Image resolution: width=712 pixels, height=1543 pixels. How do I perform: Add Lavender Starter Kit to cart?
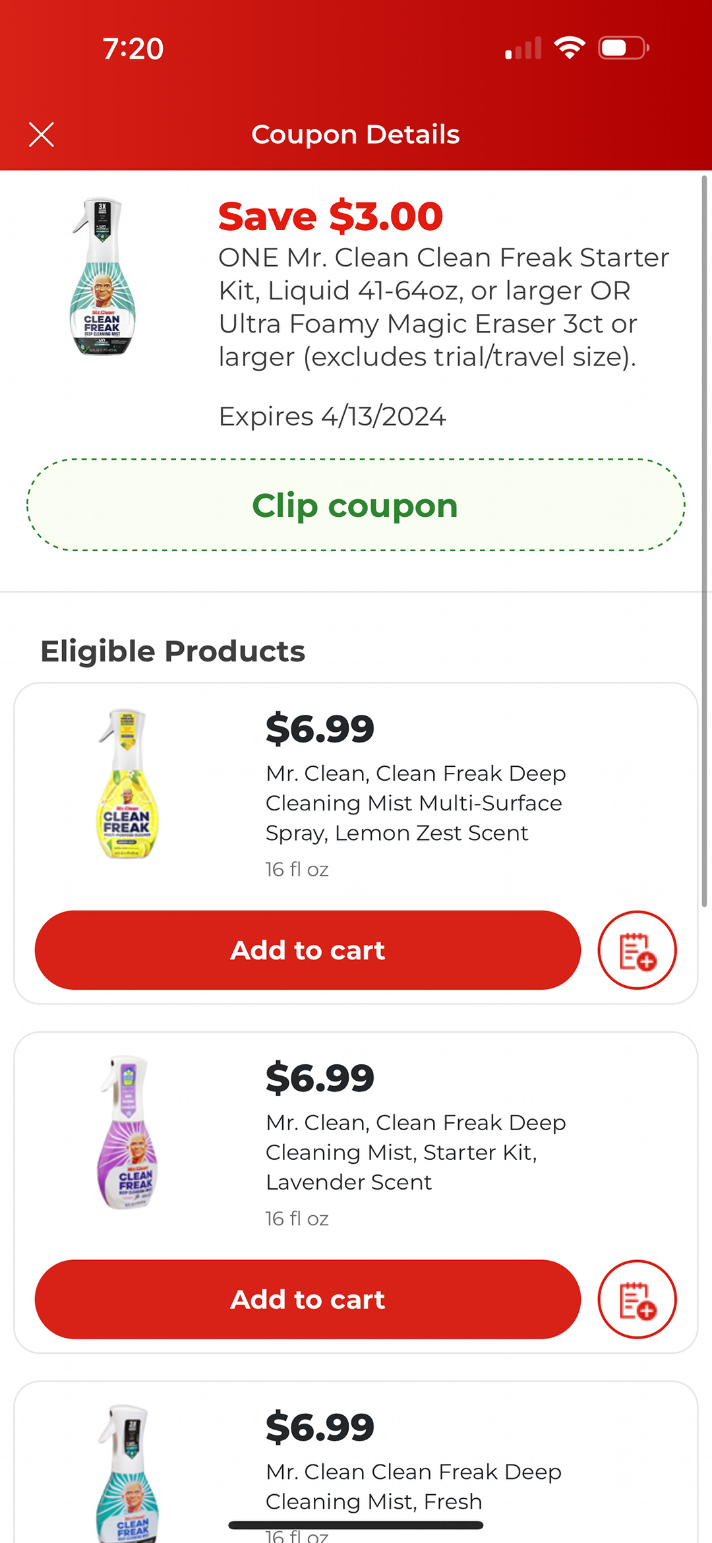click(307, 1300)
